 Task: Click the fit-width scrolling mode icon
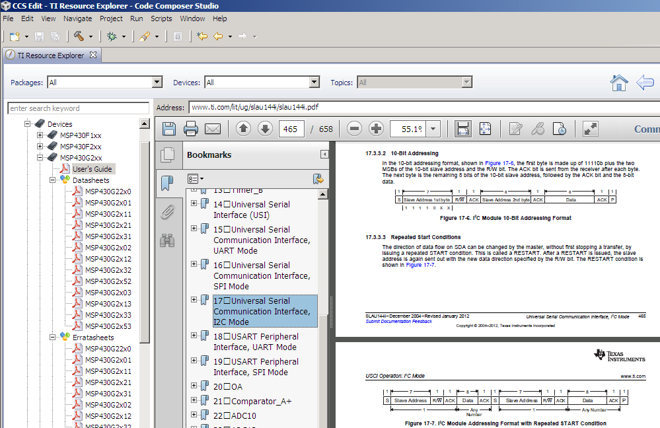coord(462,129)
